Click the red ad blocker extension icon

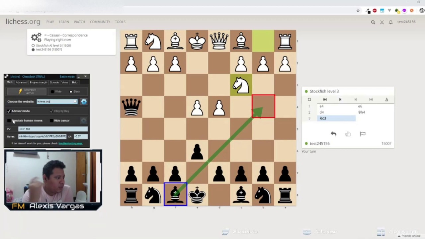(375, 11)
